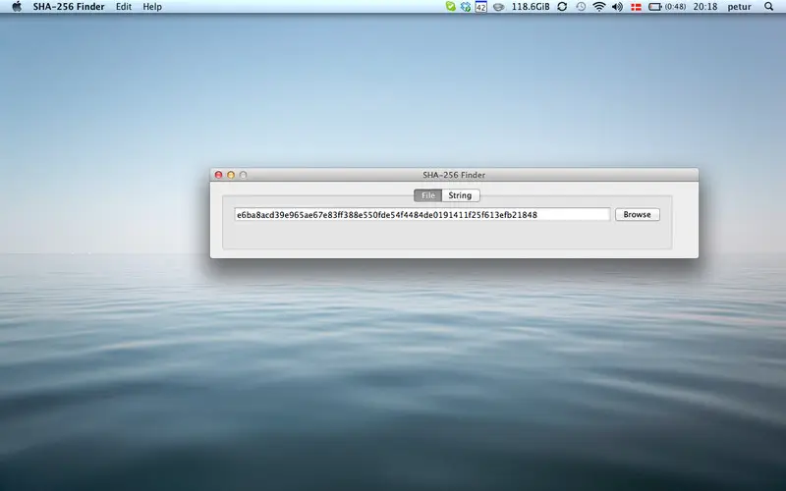Screen dimensions: 786x491
Task: Click the 118.6GiB disk space readout
Action: (531, 7)
